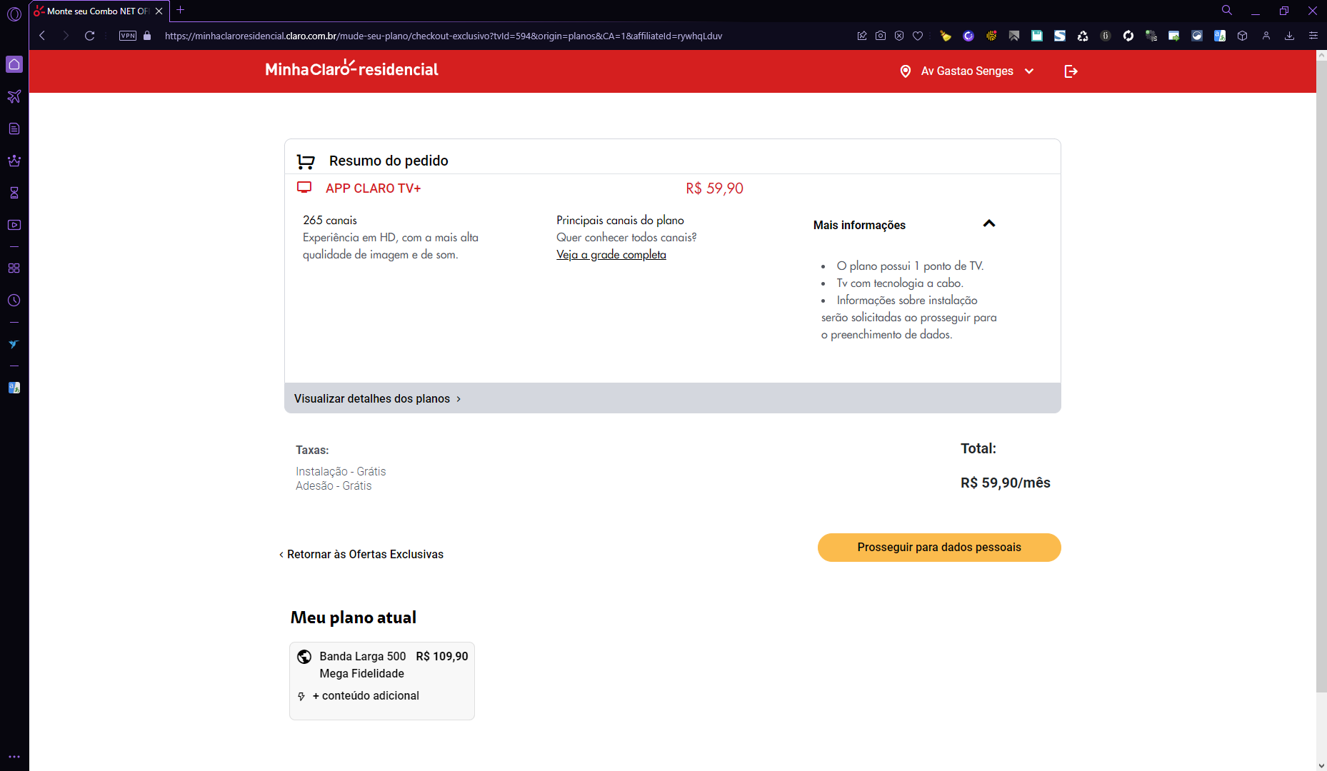Go to the Opera sidebar home icon
Viewport: 1327px width, 771px height.
pyautogui.click(x=14, y=64)
